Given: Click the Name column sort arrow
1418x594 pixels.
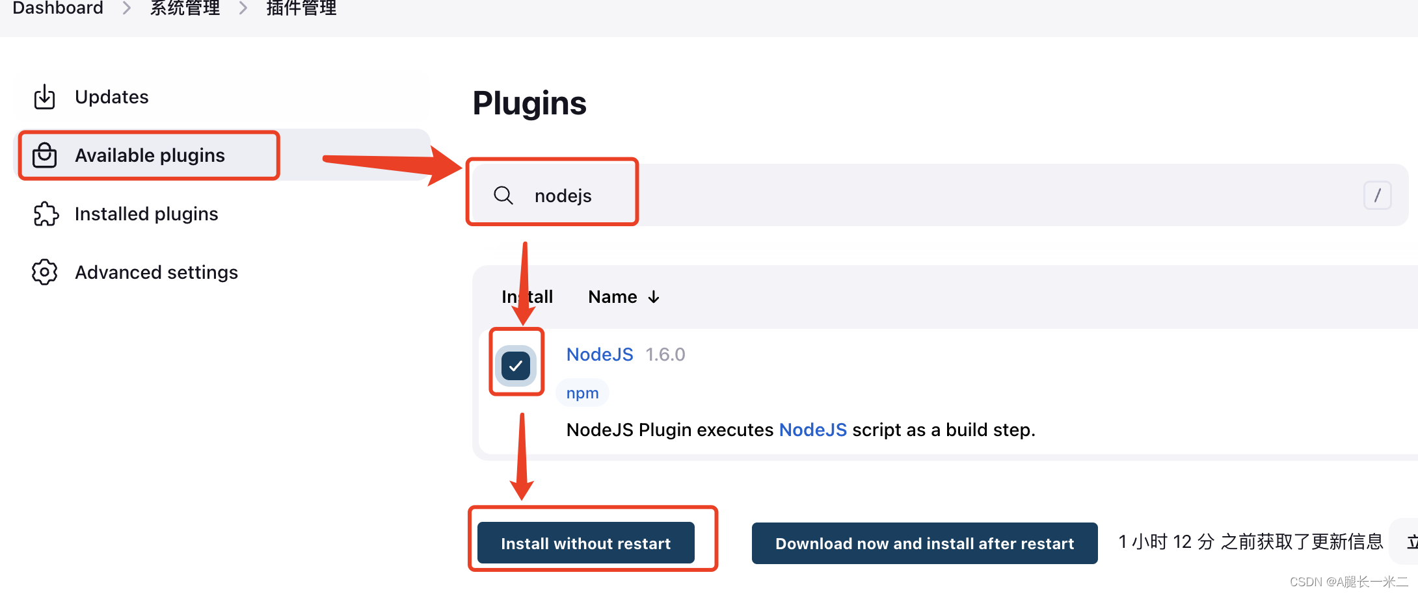Looking at the screenshot, I should (654, 297).
